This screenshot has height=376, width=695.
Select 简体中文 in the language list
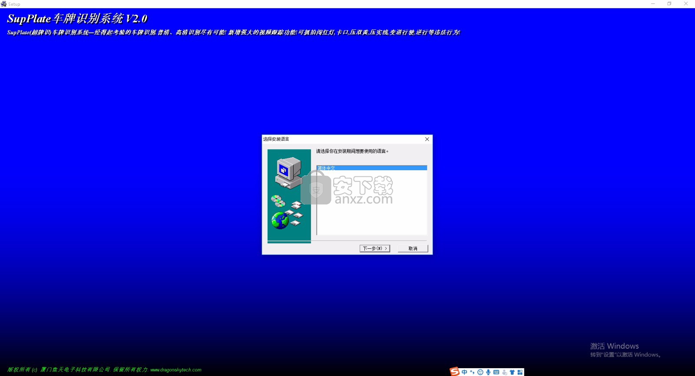coord(372,168)
